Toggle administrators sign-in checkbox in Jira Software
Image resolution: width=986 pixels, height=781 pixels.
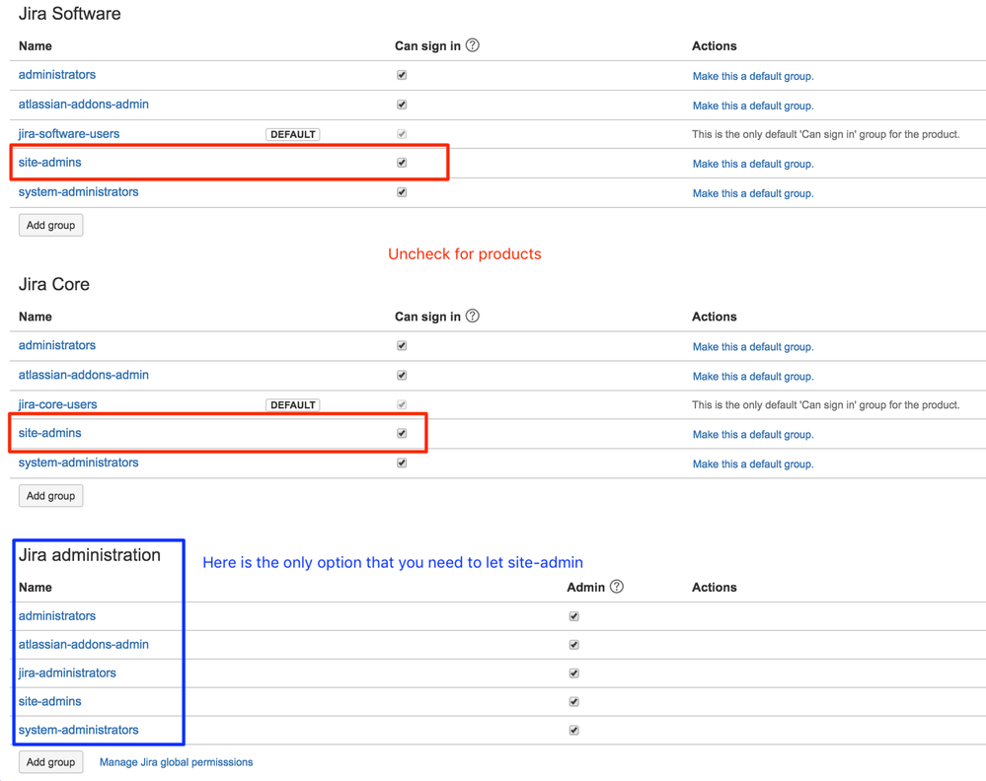click(402, 75)
